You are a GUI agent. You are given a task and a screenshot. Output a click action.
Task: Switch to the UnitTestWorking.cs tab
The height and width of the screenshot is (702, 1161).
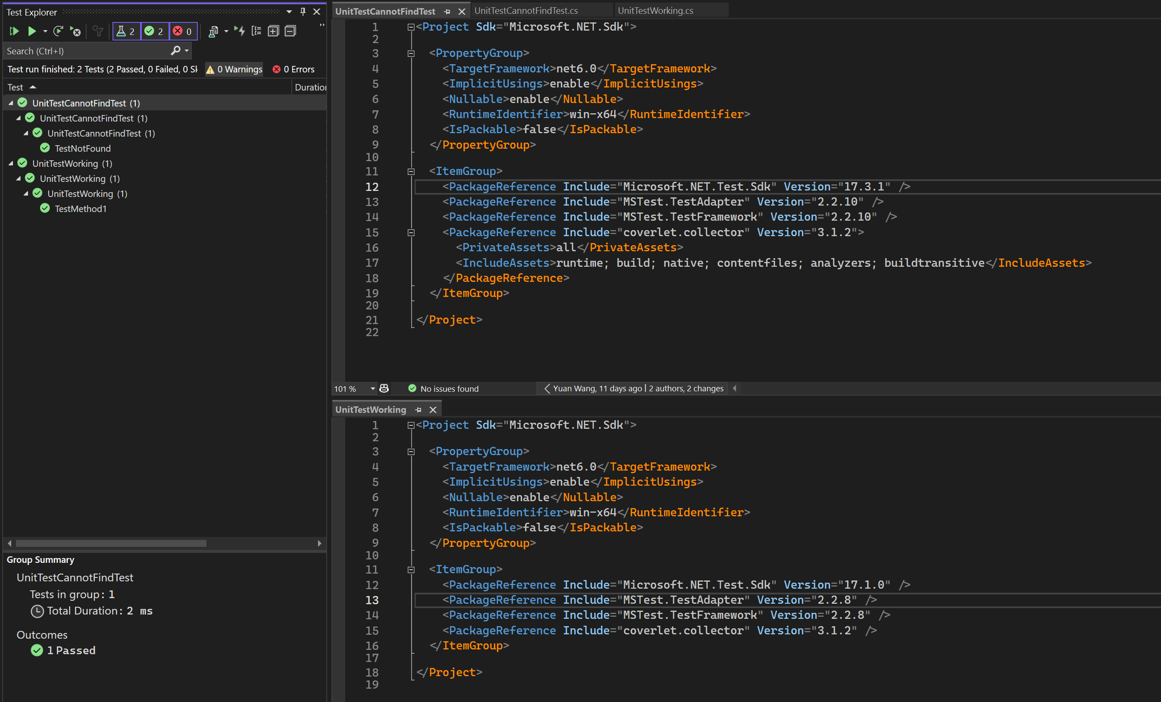[655, 10]
